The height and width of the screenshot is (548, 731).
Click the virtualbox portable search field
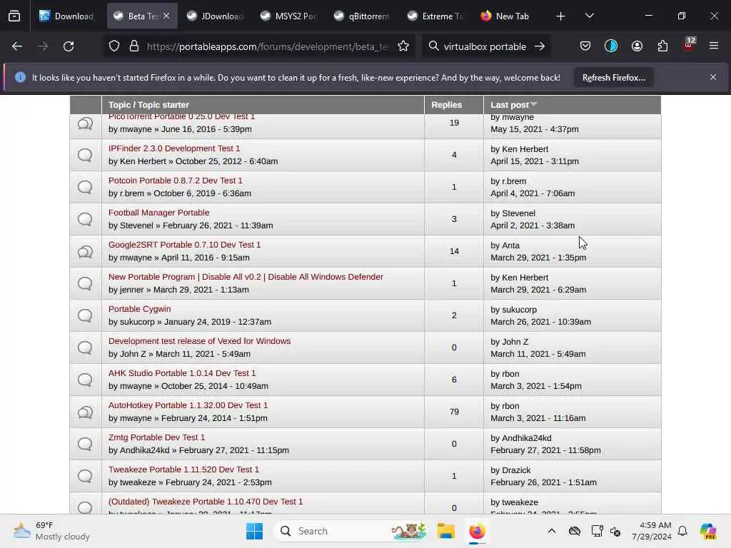tap(485, 46)
